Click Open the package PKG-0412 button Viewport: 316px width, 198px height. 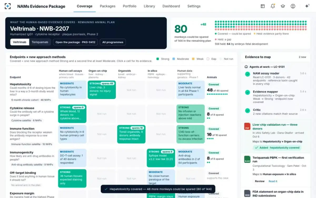click(x=75, y=42)
